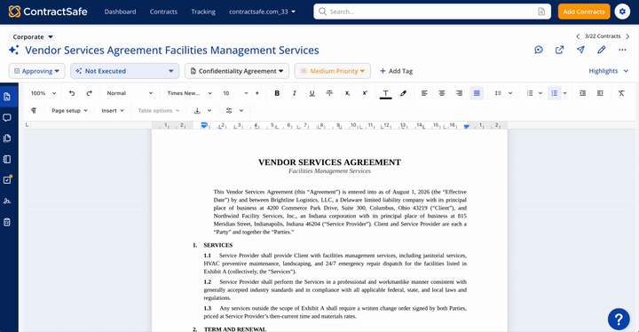
Task: Apply superscript formatting
Action: [x=365, y=93]
